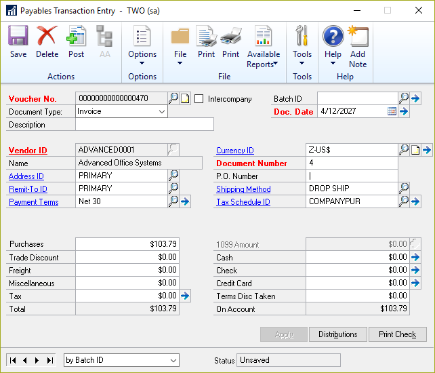Open the by Batch ID sort dropdown
The width and height of the screenshot is (435, 373).
pyautogui.click(x=173, y=360)
